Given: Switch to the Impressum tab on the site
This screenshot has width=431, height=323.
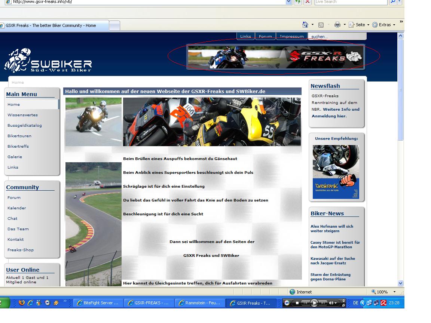Looking at the screenshot, I should [x=292, y=36].
